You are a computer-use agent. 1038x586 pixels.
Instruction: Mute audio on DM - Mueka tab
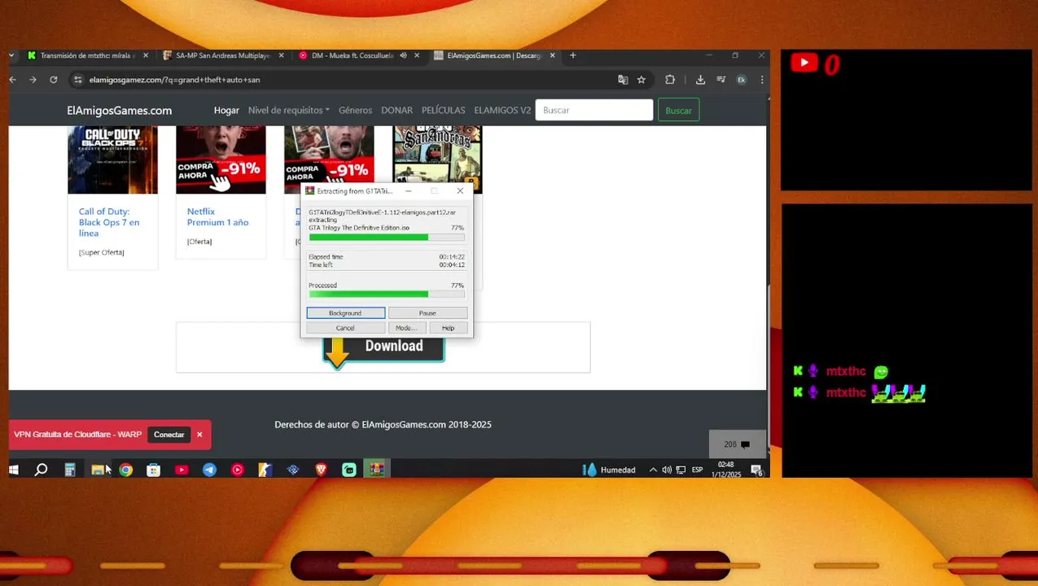click(x=403, y=55)
